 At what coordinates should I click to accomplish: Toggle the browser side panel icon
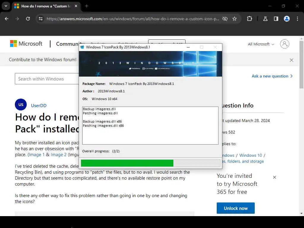point(276,19)
